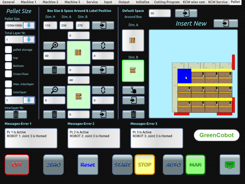Click the blue box on the pallet preview
Viewport: 245px width, 184px height.
point(184,76)
